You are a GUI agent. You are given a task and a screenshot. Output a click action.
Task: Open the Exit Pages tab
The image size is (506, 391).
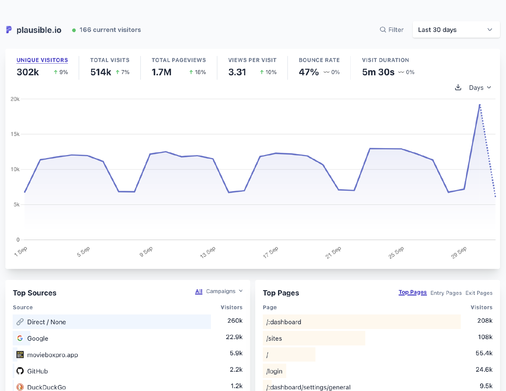pos(479,293)
